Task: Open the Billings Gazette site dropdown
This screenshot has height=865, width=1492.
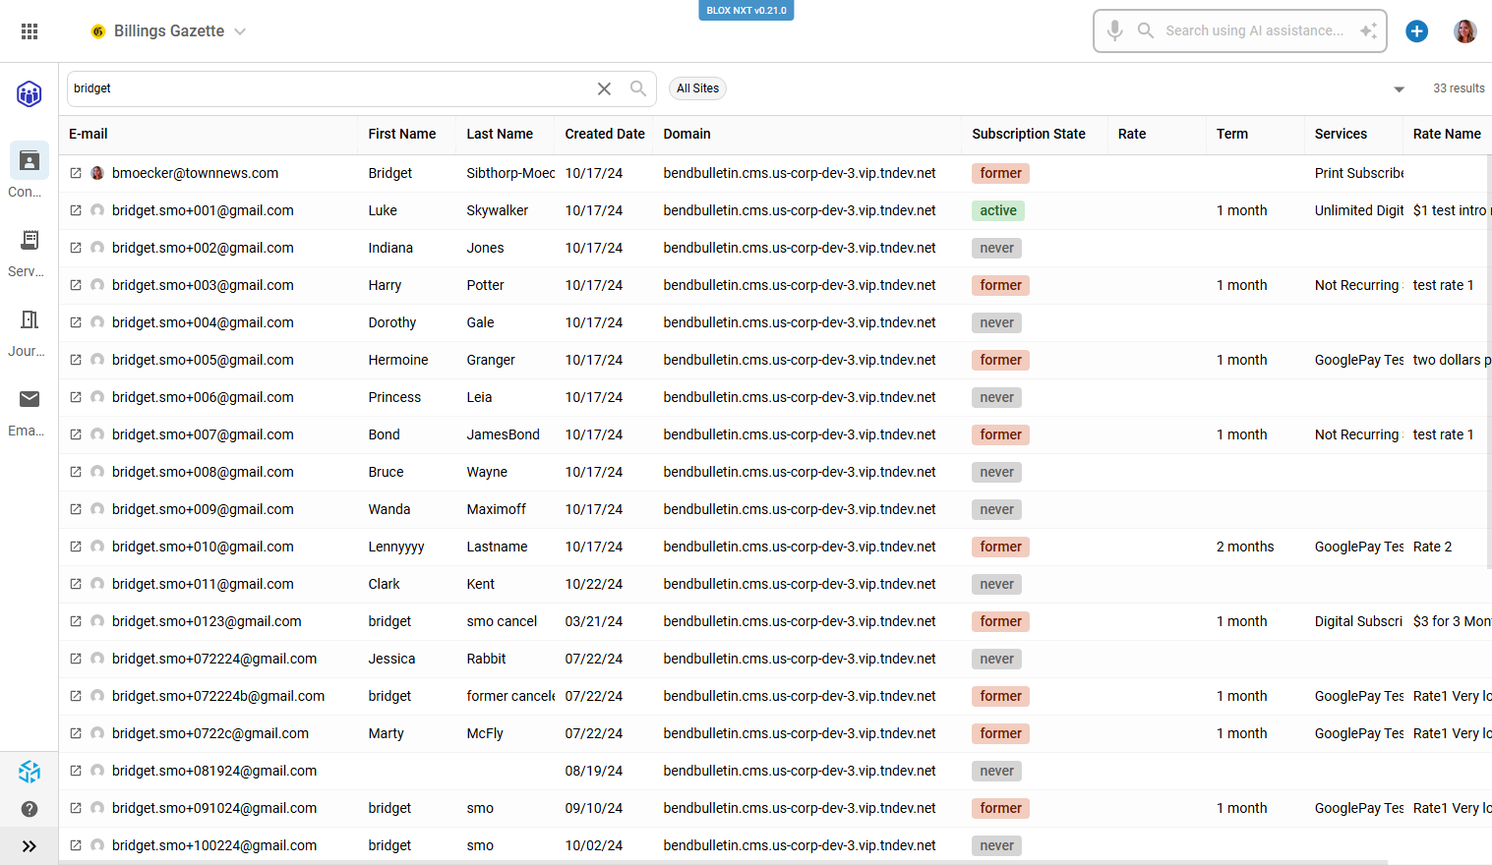Action: (169, 31)
